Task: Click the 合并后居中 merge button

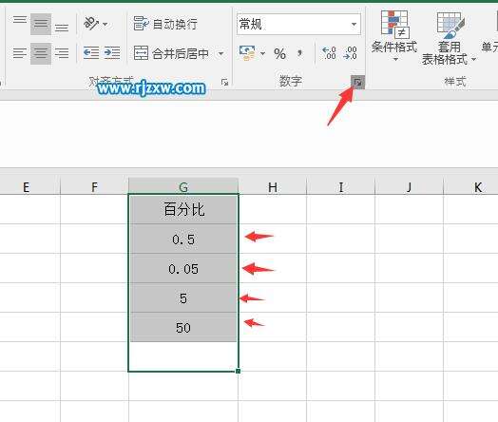Action: coord(171,53)
